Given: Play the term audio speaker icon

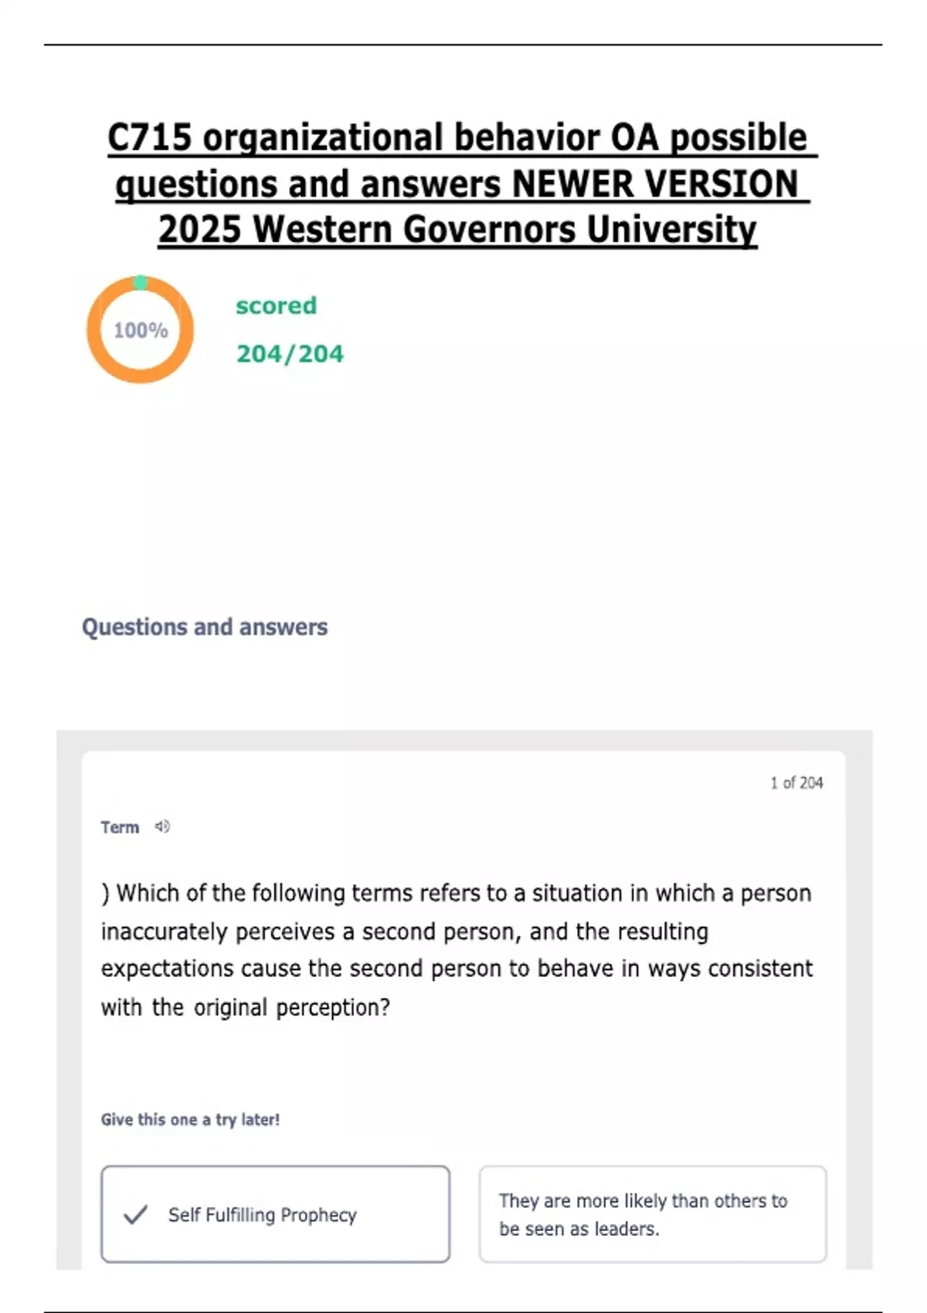Looking at the screenshot, I should [162, 826].
